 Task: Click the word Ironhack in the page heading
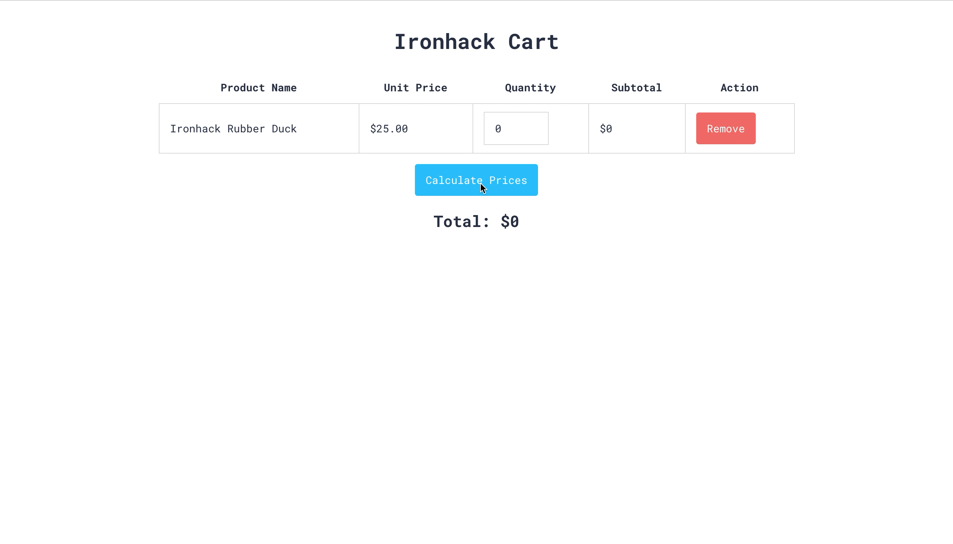tap(444, 42)
